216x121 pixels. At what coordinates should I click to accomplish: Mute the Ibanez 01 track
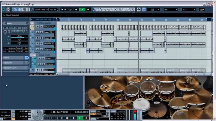click(x=37, y=32)
